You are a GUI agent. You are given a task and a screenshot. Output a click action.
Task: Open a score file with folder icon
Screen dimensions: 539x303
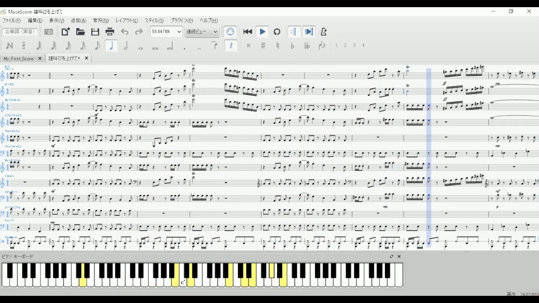(x=80, y=32)
